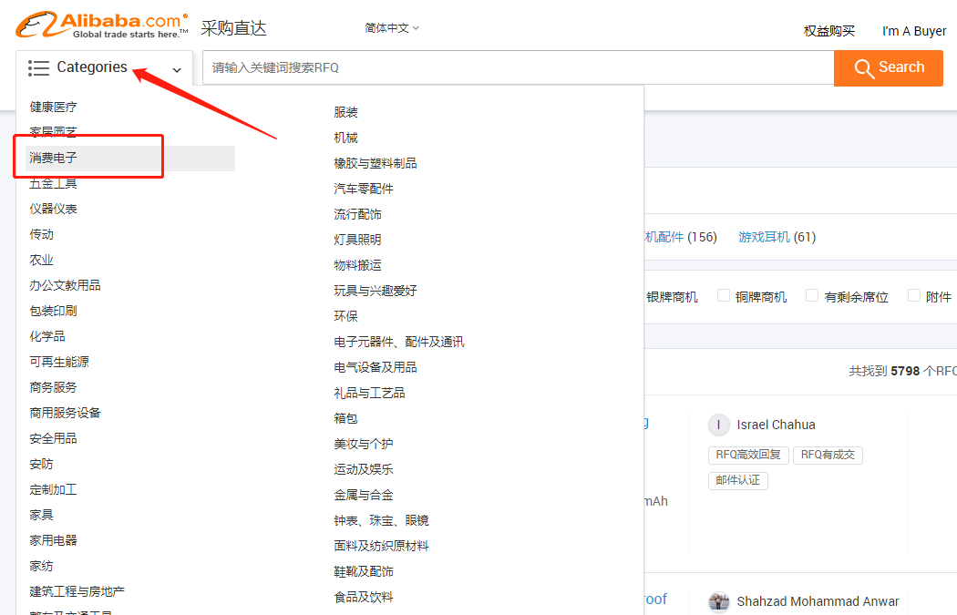The height and width of the screenshot is (615, 957).
Task: Select the 美妆与个护 category
Action: tap(364, 444)
